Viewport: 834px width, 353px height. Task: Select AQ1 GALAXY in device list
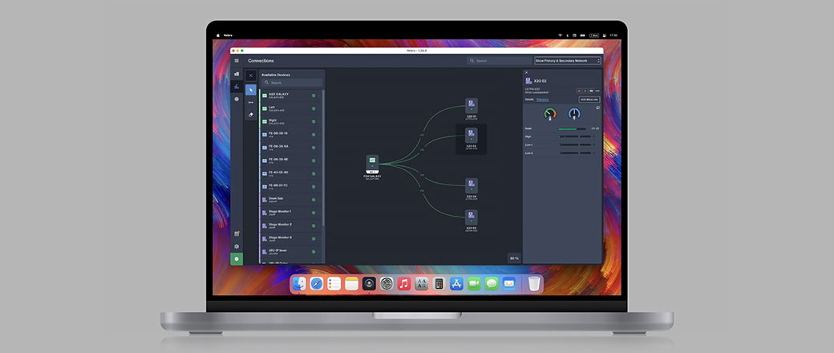click(x=290, y=95)
